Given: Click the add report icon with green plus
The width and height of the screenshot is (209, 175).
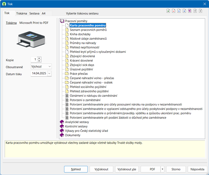Looking at the screenshot, I should 168,11.
